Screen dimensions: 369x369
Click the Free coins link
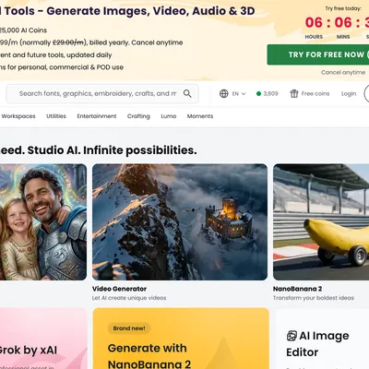pyautogui.click(x=315, y=93)
